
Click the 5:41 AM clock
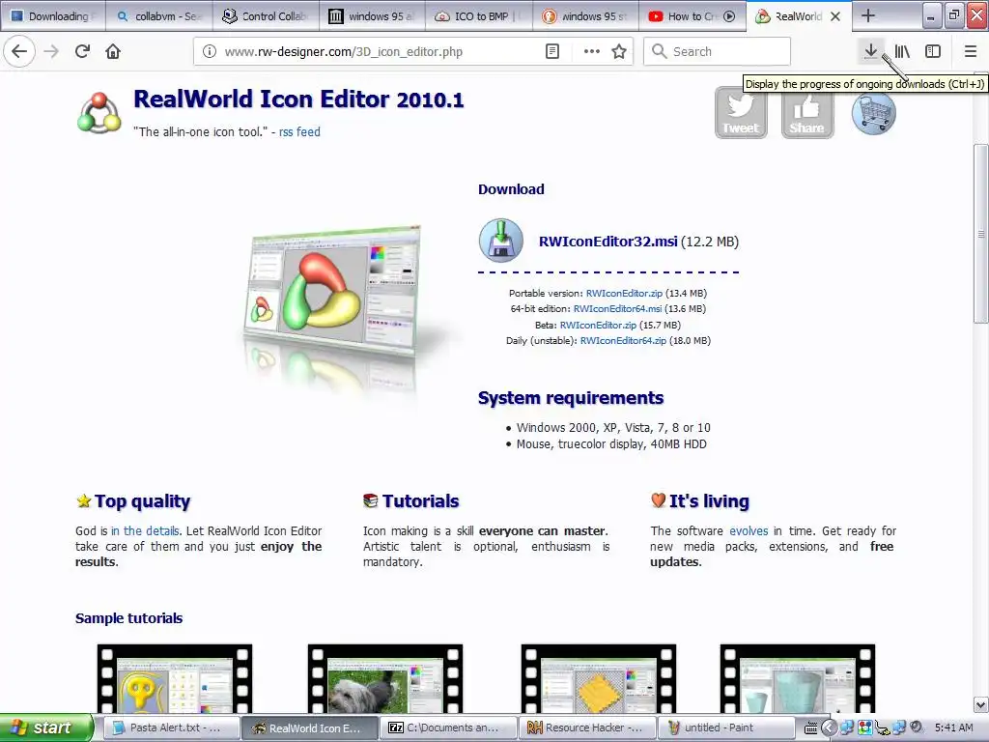click(953, 728)
